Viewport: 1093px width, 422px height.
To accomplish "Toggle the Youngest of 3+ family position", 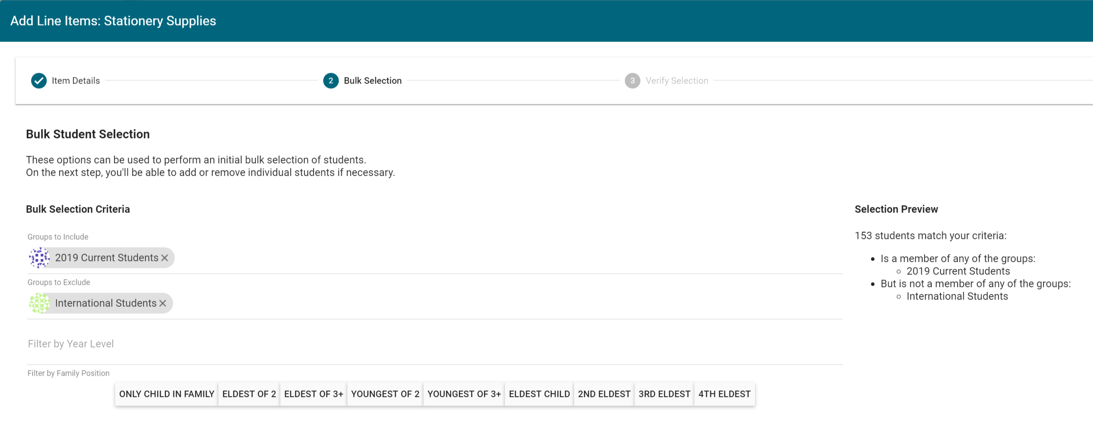I will click(x=463, y=394).
